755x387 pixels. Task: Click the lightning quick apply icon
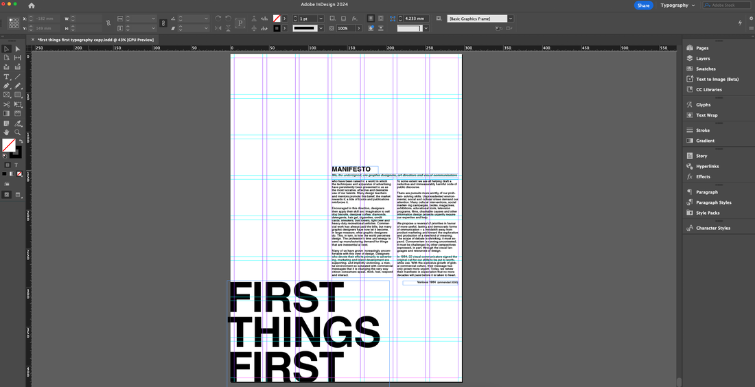[x=740, y=23]
